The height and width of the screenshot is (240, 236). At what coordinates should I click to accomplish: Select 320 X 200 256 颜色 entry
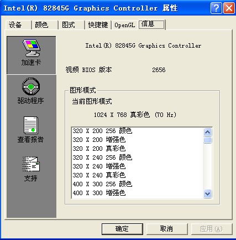click(102, 131)
